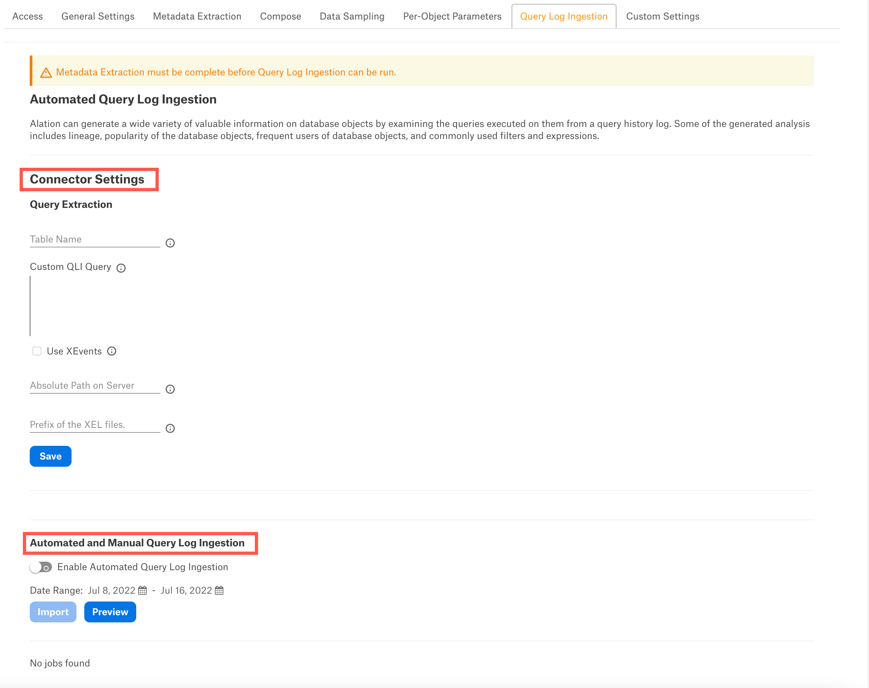
Task: Save the connector settings
Action: click(50, 456)
